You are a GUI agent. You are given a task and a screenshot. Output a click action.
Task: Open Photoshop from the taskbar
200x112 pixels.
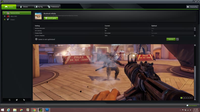point(47,110)
